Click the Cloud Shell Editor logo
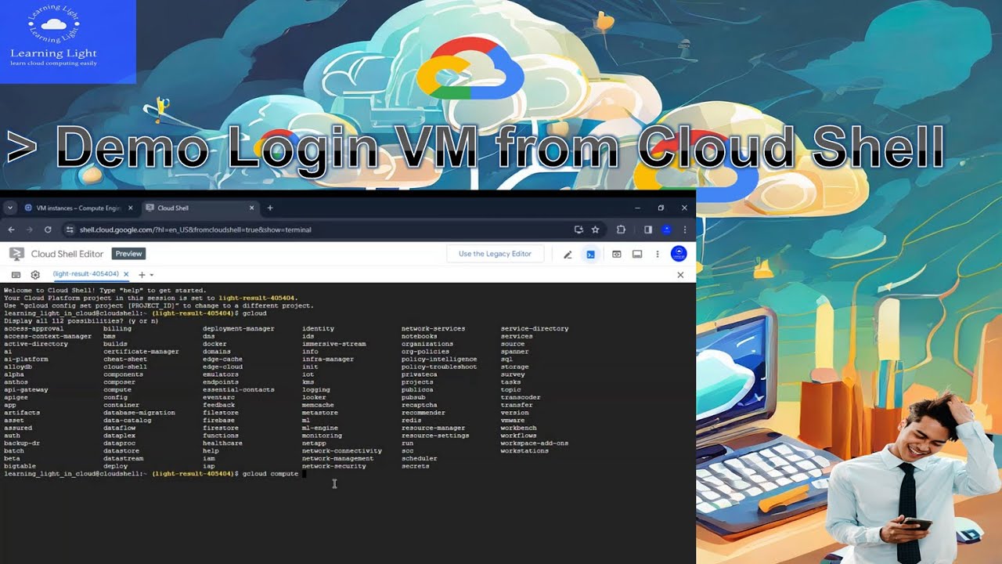Image resolution: width=1002 pixels, height=564 pixels. point(16,254)
